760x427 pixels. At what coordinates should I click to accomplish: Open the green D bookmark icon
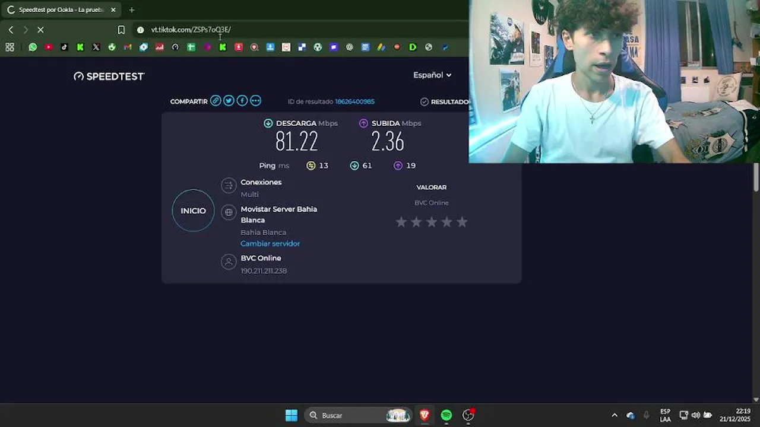tap(413, 47)
